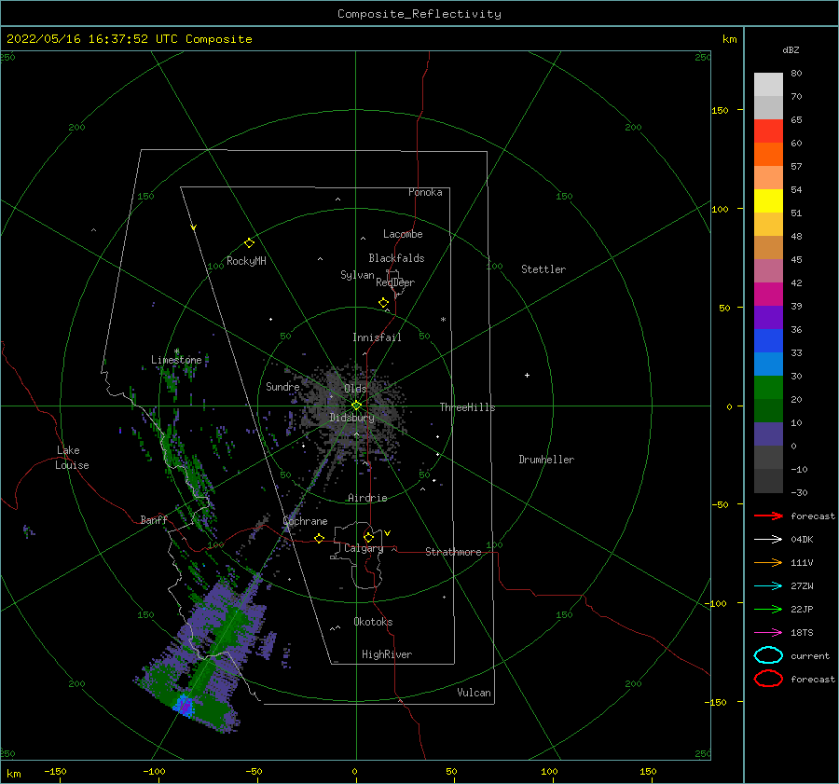
Task: Select the orange 111V arrow legend symbol
Action: pos(768,562)
